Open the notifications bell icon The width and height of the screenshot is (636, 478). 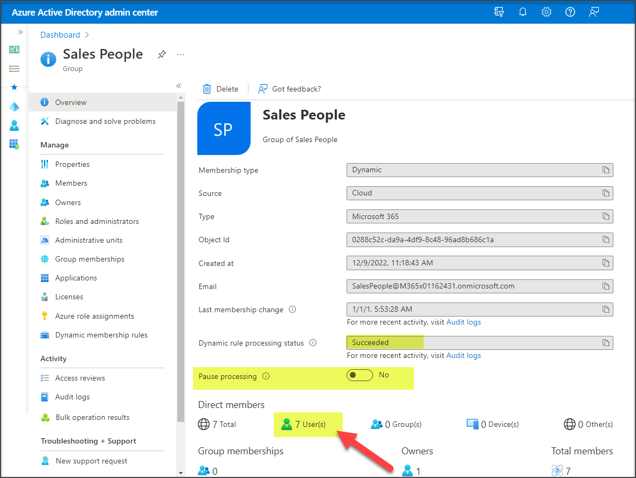[522, 12]
